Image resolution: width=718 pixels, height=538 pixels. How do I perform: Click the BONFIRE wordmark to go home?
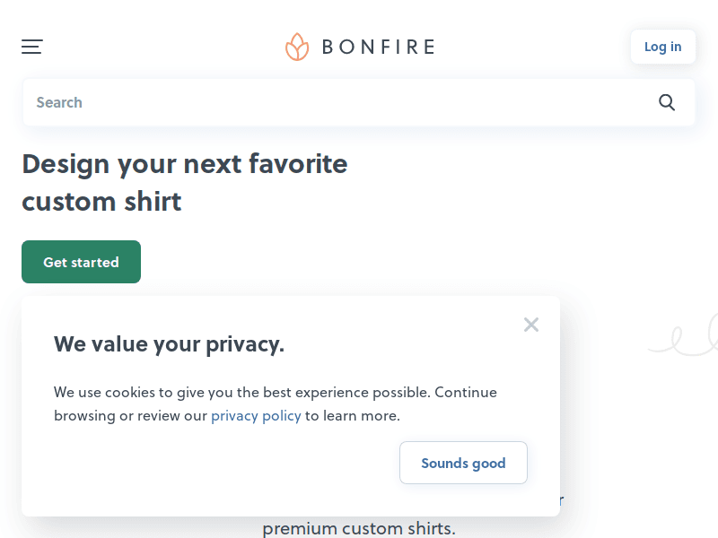(x=377, y=47)
